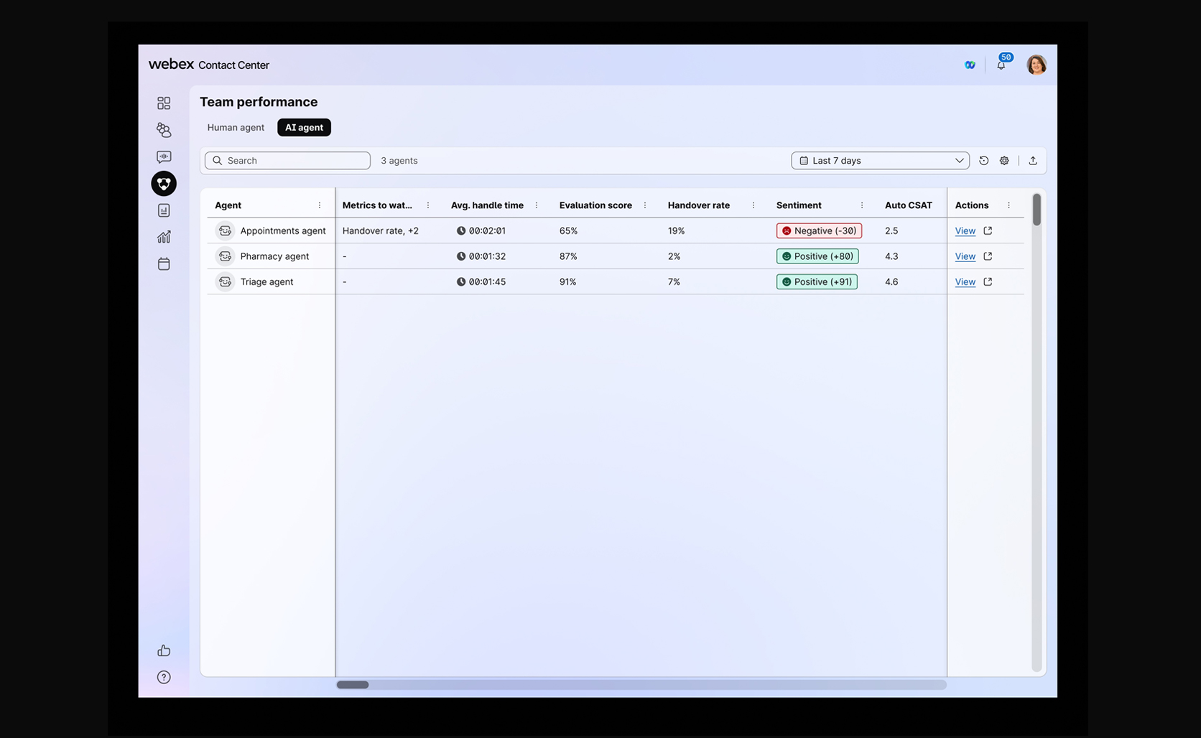This screenshot has height=738, width=1201.
Task: Open the help question mark icon
Action: [x=164, y=677]
